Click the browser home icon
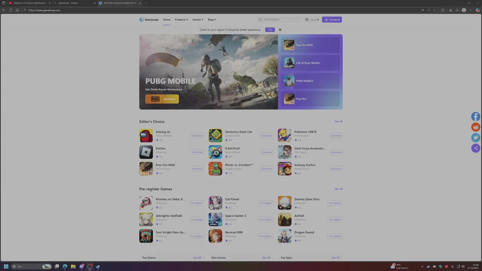 pyautogui.click(x=17, y=10)
